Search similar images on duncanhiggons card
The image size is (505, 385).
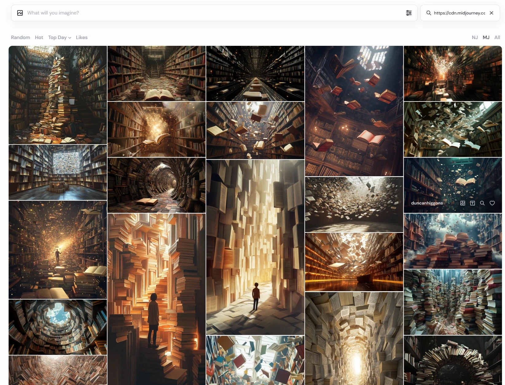(482, 203)
